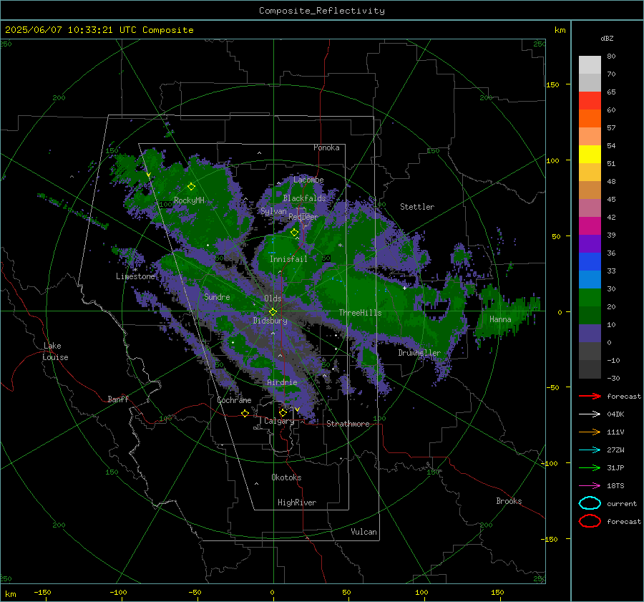Click the Drumheller town label
644x602 pixels.
click(419, 353)
